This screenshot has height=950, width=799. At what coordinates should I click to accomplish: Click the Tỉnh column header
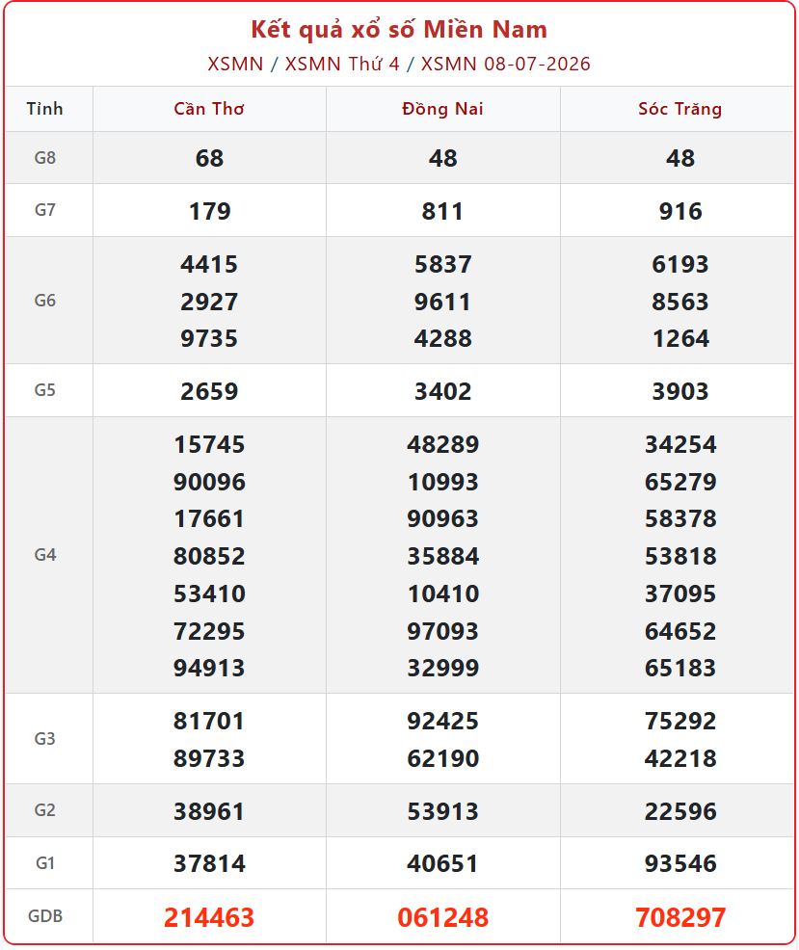click(x=45, y=109)
